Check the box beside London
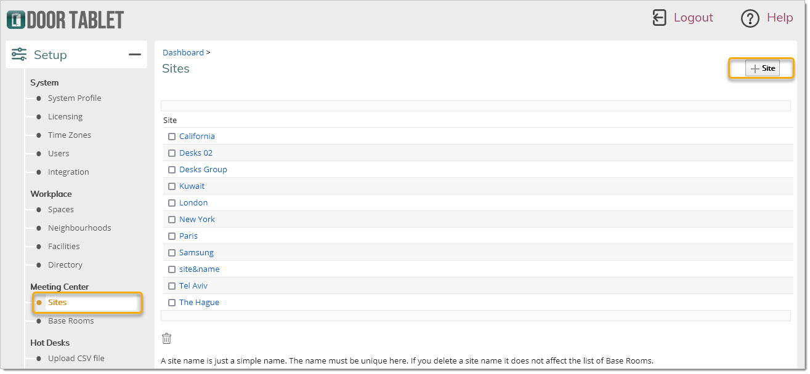Image resolution: width=810 pixels, height=374 pixels. click(x=172, y=203)
